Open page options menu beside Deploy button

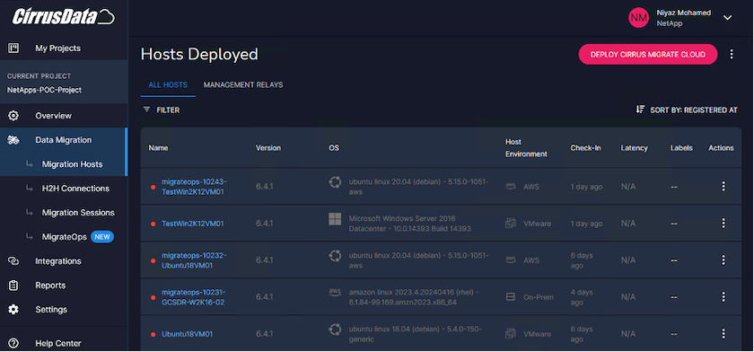(x=732, y=55)
